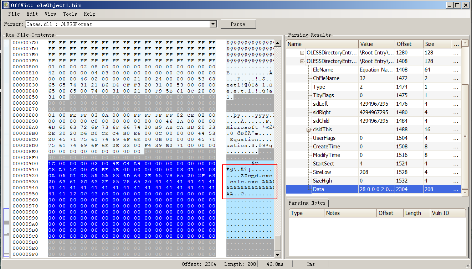472x269 pixels.
Task: Click the Notes column header
Action: point(350,213)
